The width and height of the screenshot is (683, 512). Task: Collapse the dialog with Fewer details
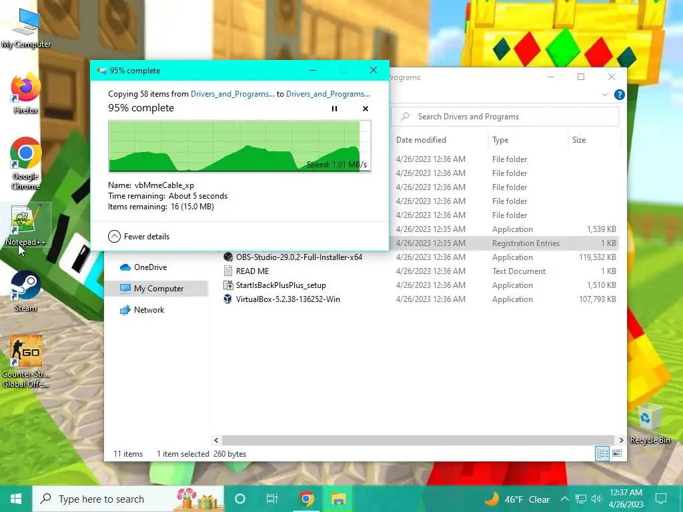point(139,237)
